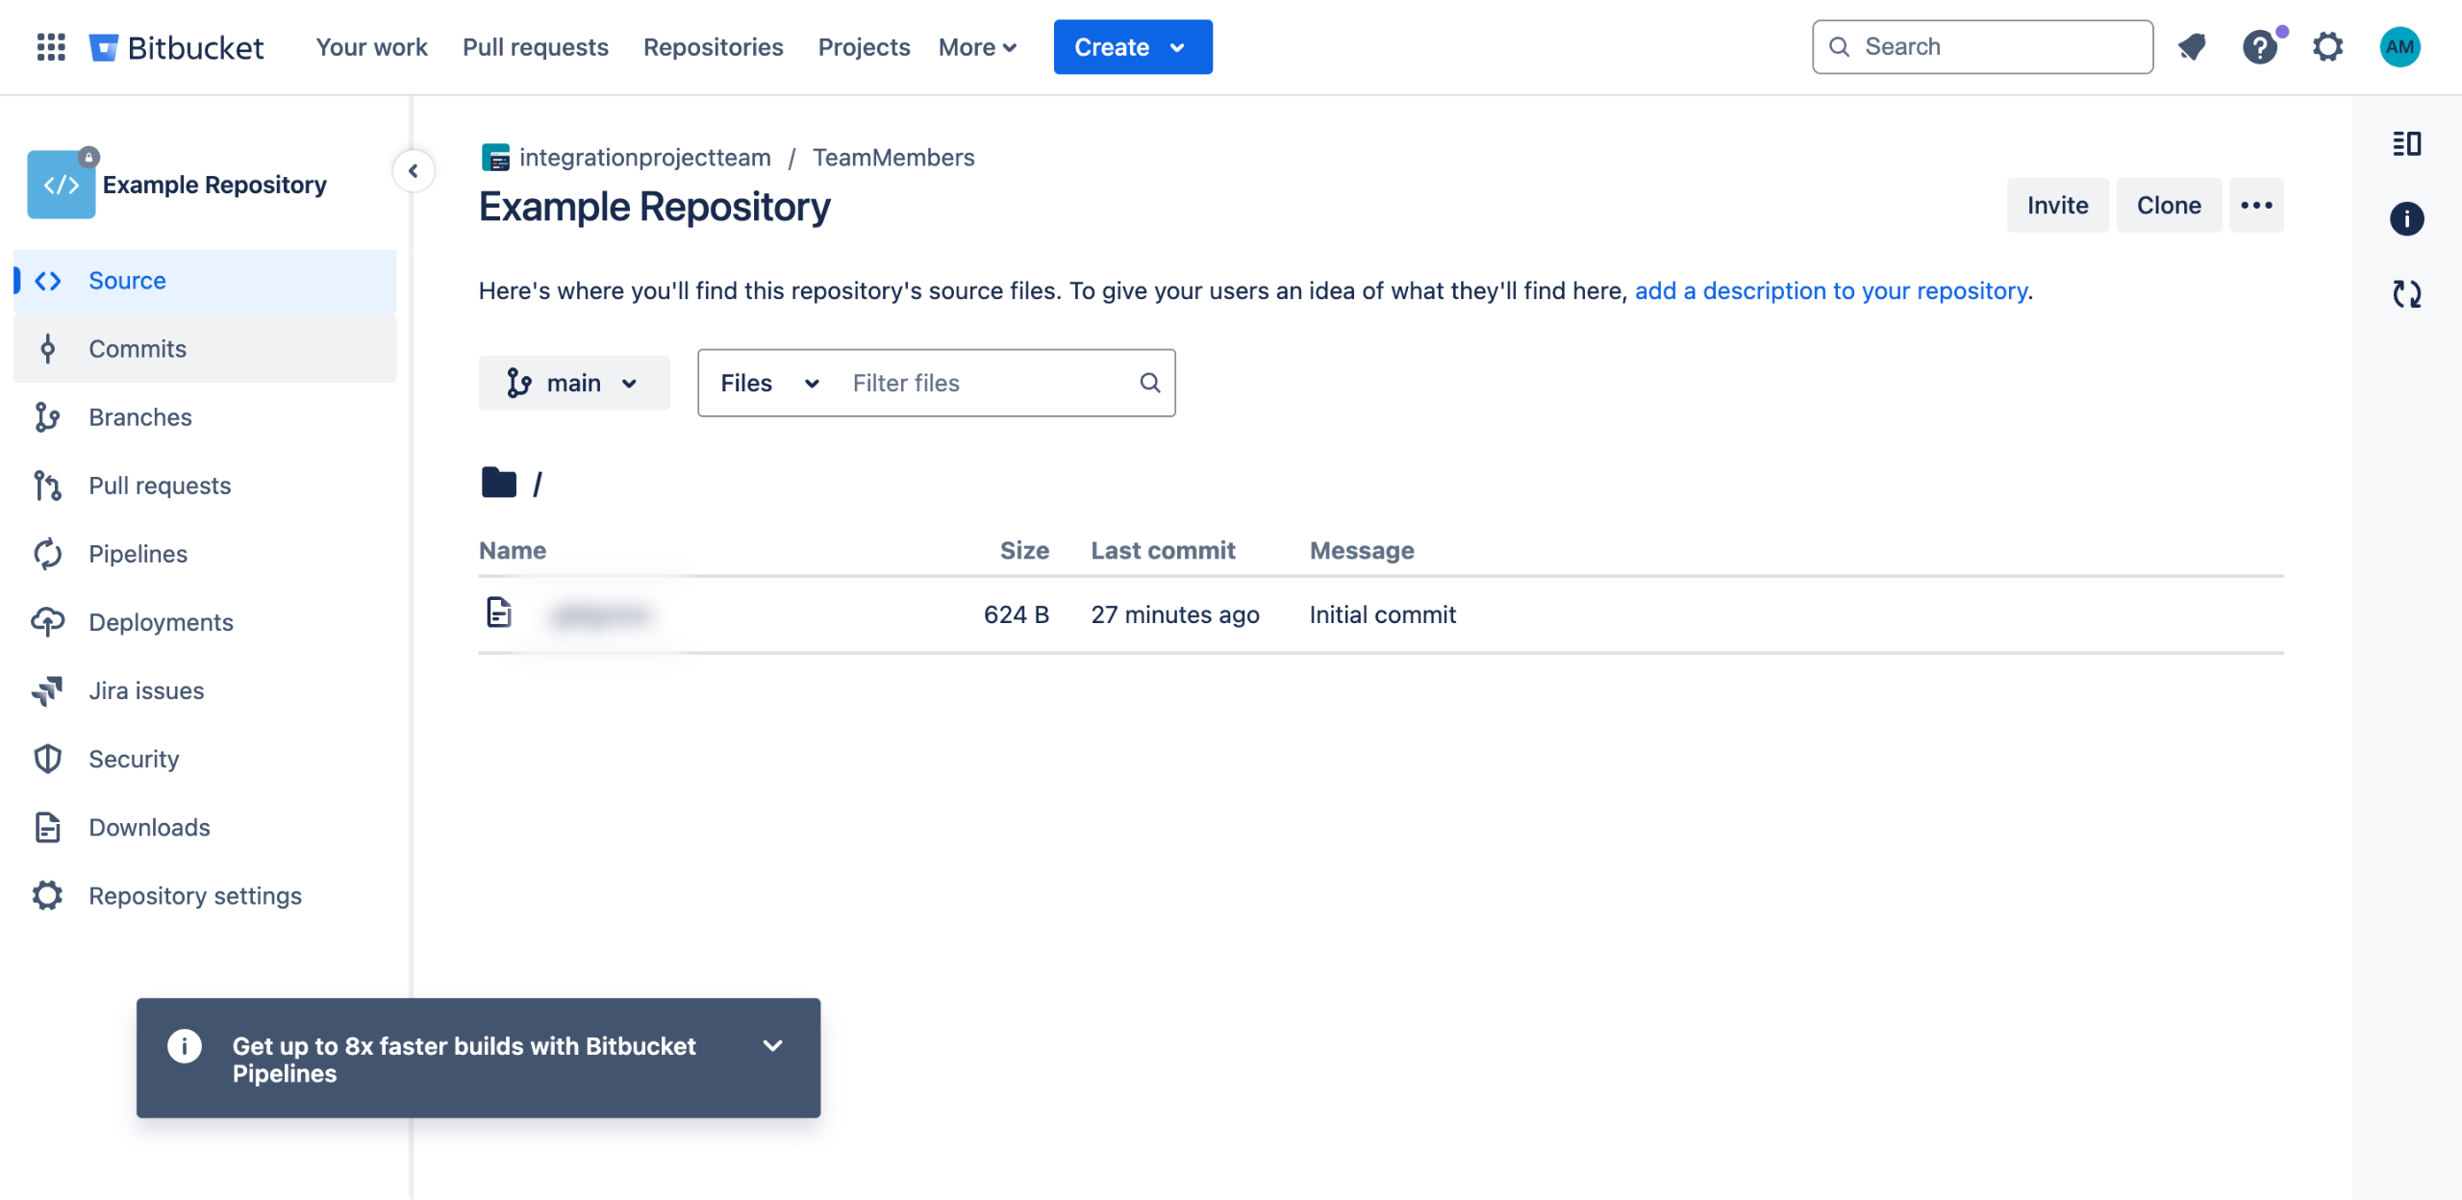This screenshot has height=1200, width=2462.
Task: Open the main branch dropdown
Action: point(574,384)
